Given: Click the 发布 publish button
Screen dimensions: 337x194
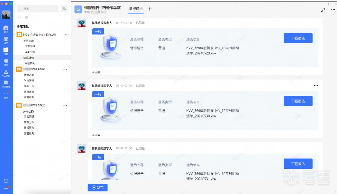Looking at the screenshot, I should (98, 188).
